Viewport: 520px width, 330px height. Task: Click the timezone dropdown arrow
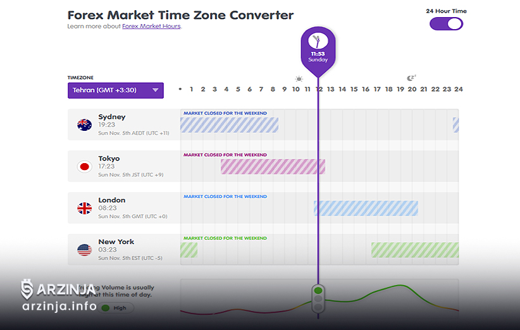click(x=155, y=90)
